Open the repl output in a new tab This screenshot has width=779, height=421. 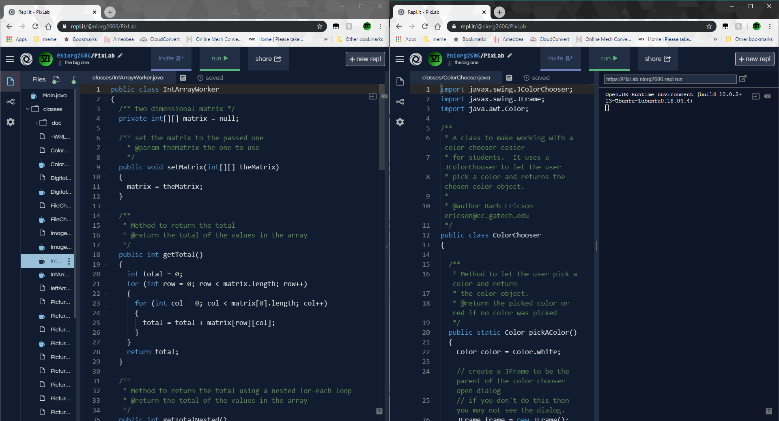[x=742, y=79]
